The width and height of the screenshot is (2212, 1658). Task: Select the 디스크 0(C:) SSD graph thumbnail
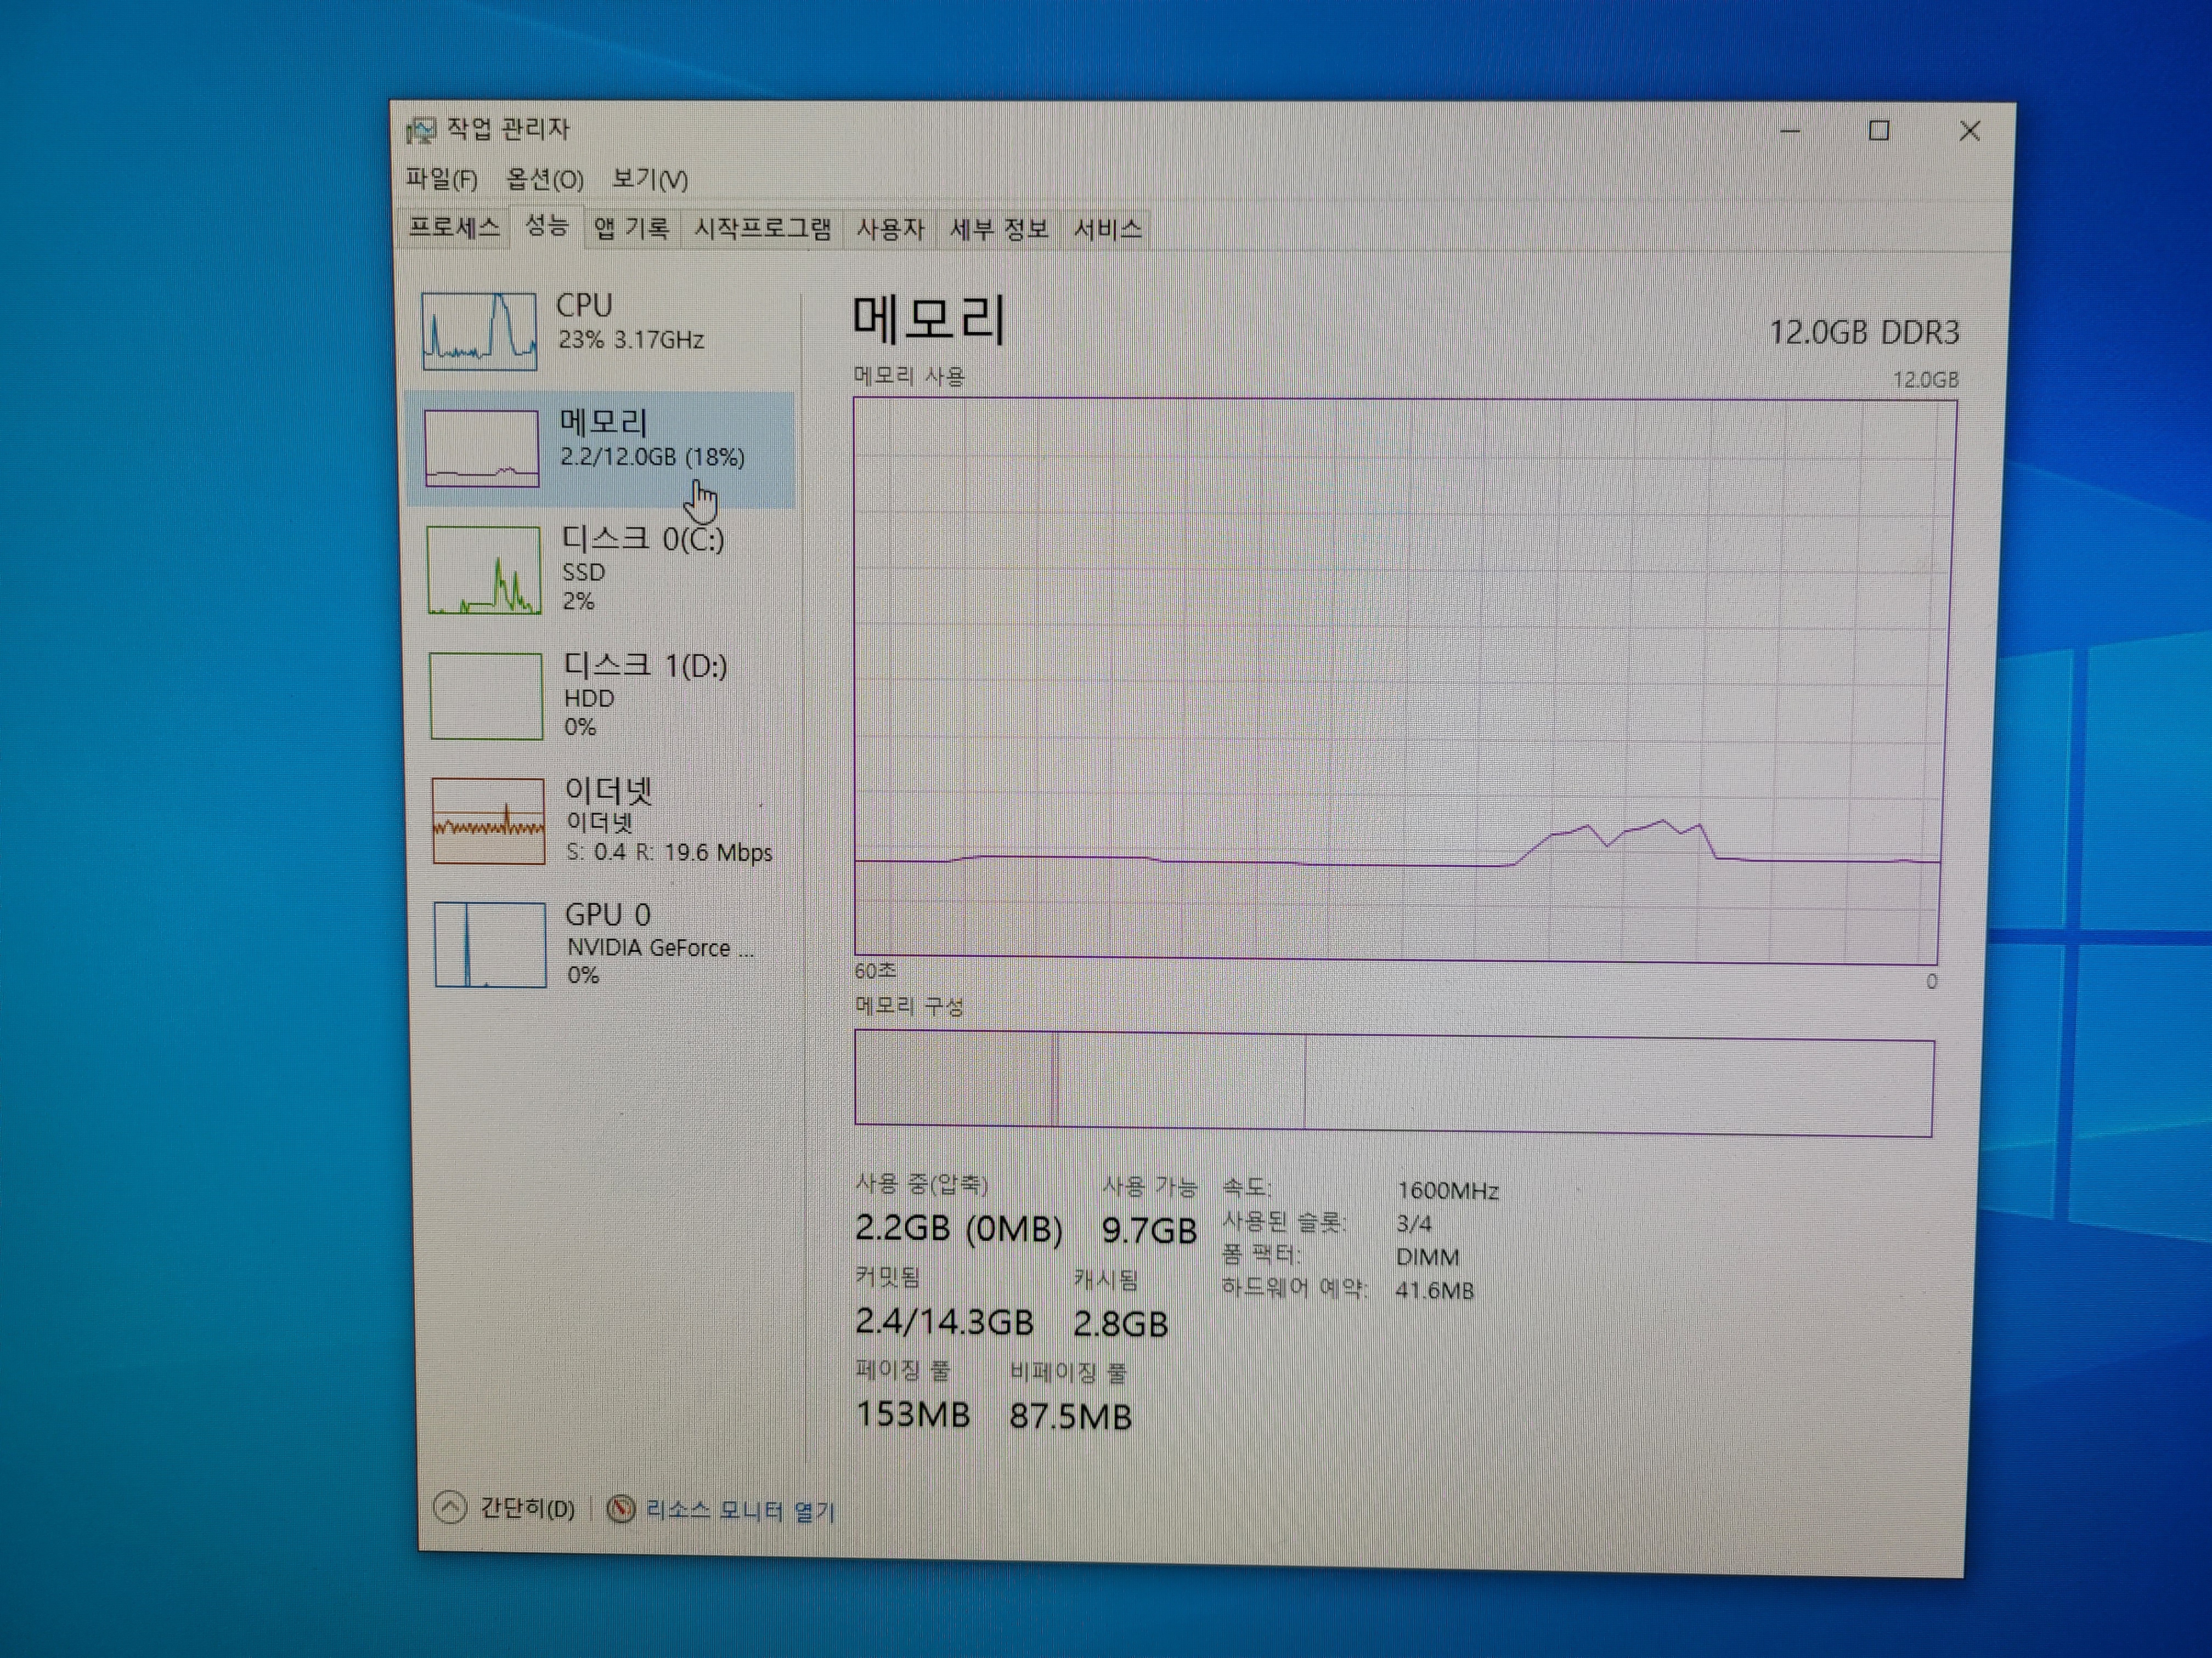(x=484, y=570)
